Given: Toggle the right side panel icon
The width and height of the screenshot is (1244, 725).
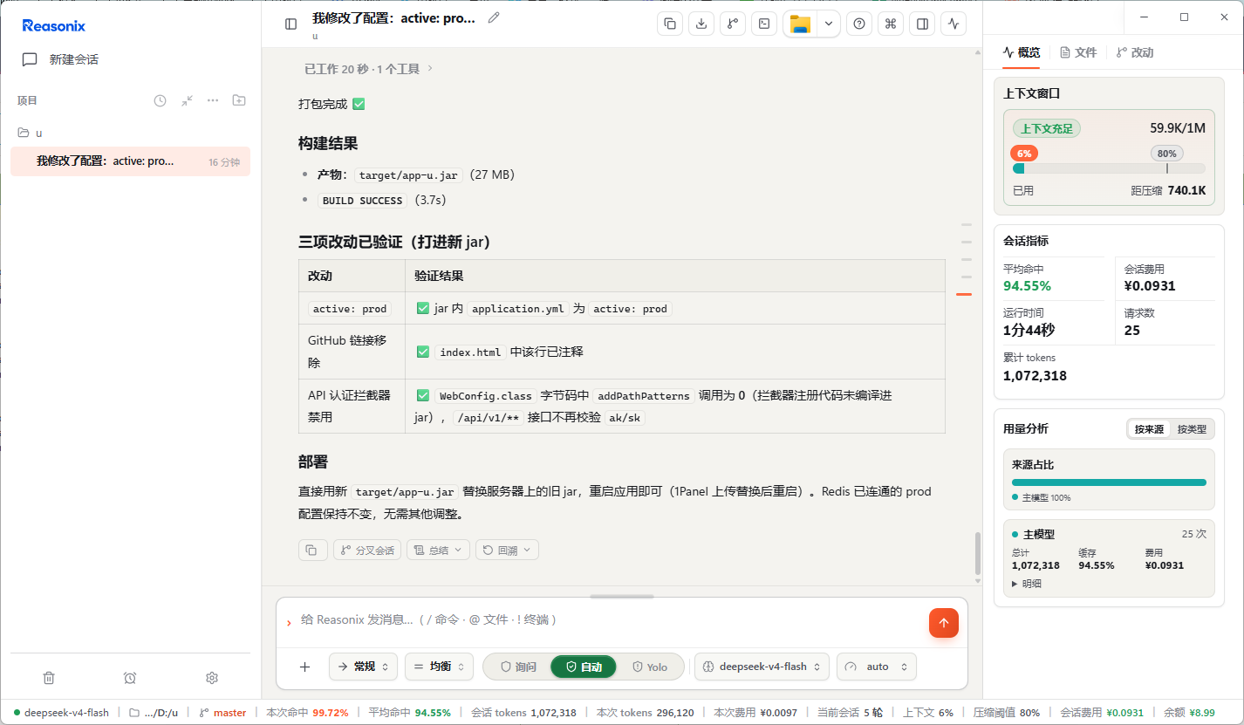Looking at the screenshot, I should tap(921, 24).
